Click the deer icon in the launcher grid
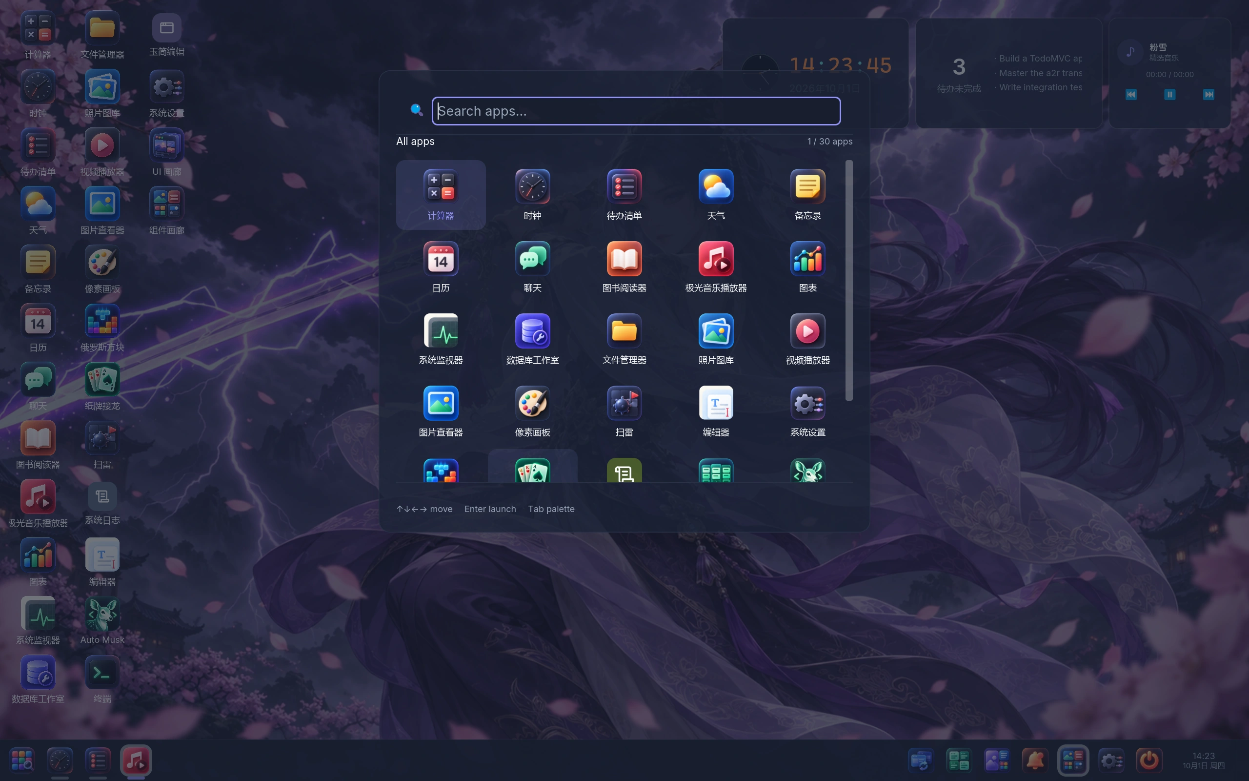This screenshot has width=1249, height=781. click(808, 471)
